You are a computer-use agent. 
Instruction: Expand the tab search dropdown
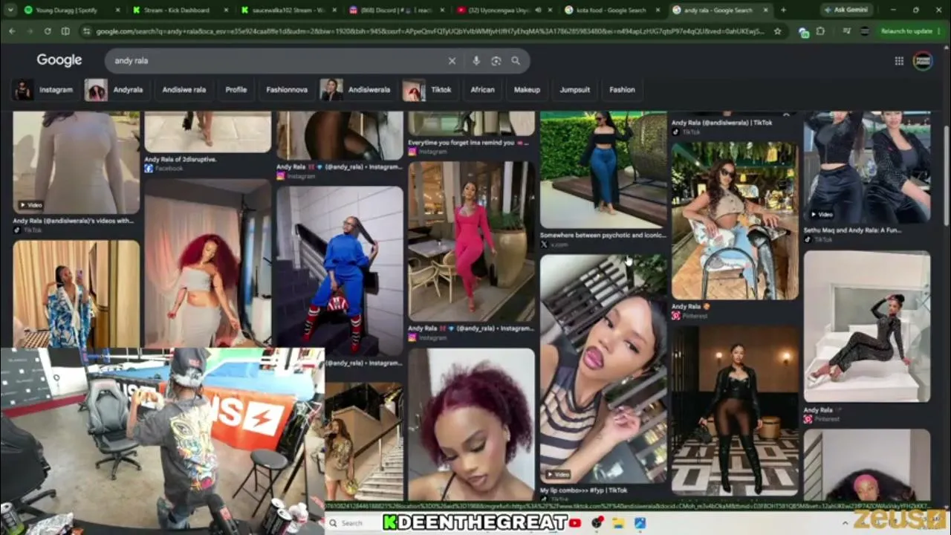tap(10, 10)
